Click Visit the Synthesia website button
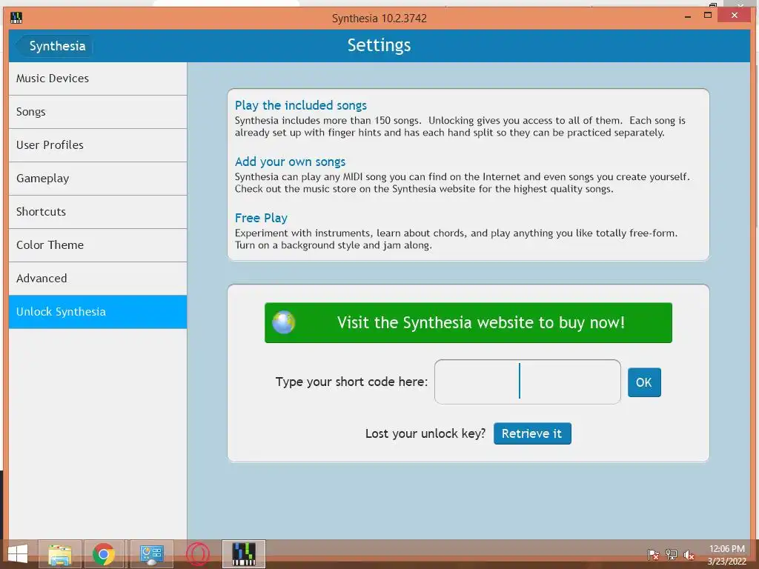759x569 pixels. tap(468, 323)
